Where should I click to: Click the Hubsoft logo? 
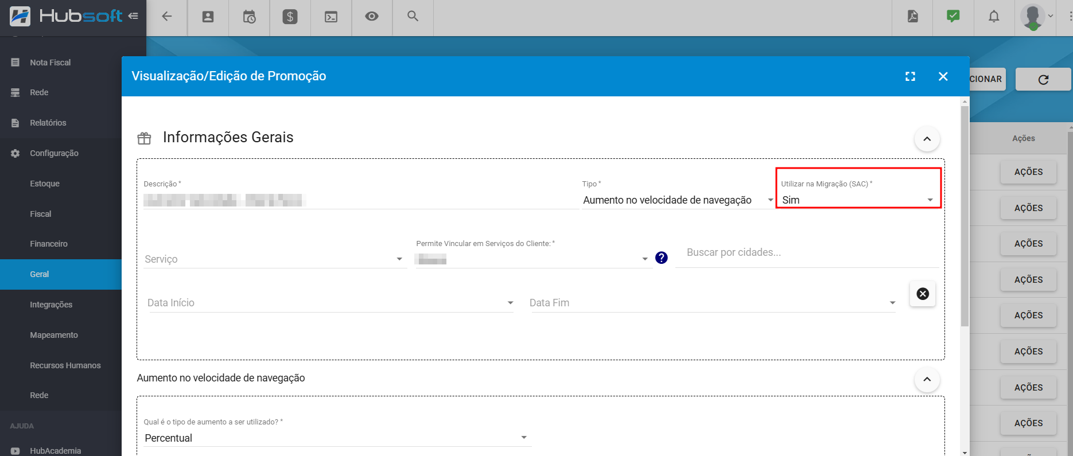pyautogui.click(x=66, y=16)
